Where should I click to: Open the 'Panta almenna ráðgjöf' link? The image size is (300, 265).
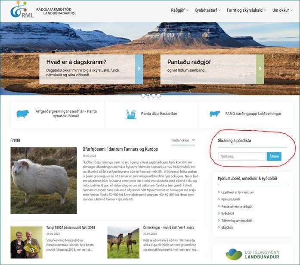pyautogui.click(x=238, y=206)
